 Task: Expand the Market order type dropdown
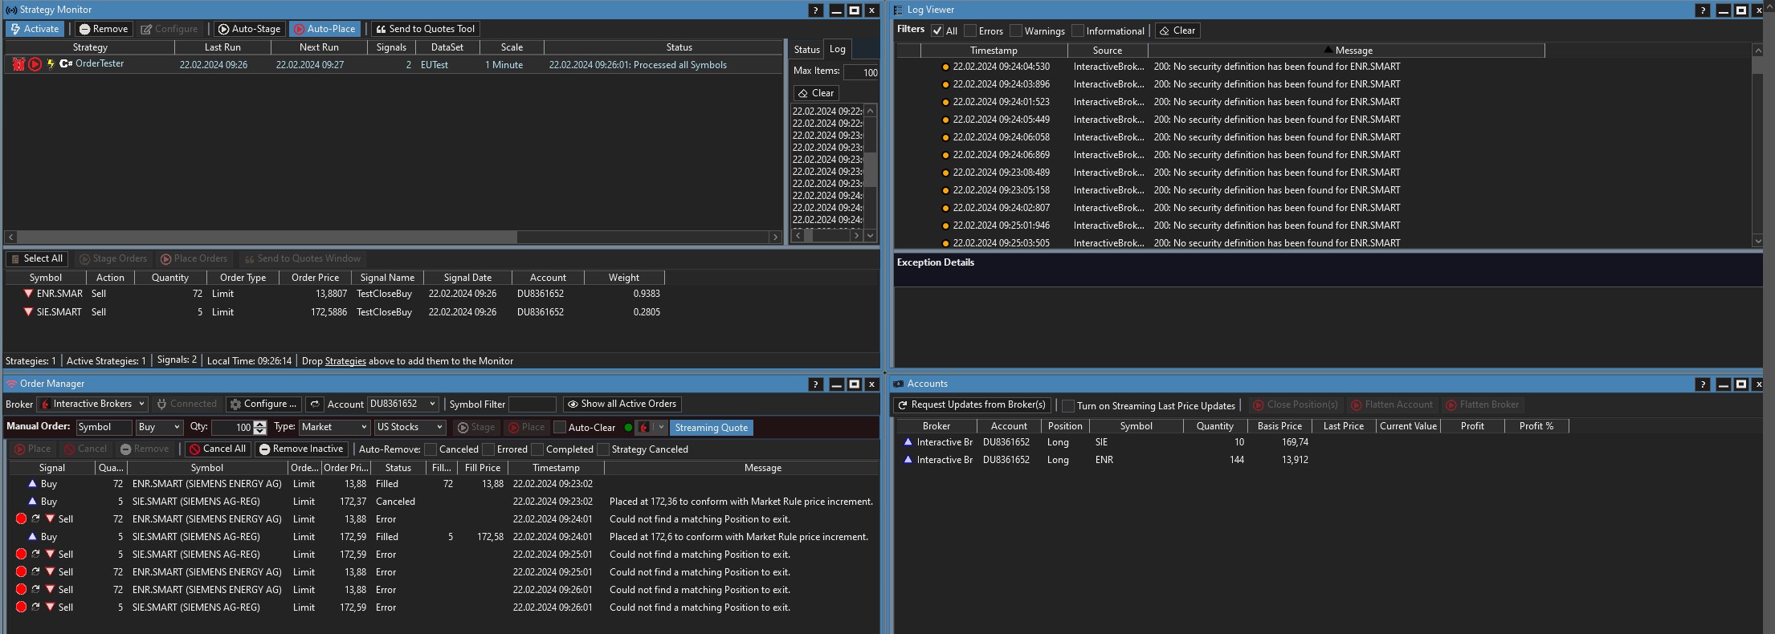click(x=333, y=428)
